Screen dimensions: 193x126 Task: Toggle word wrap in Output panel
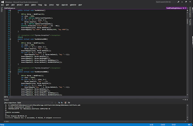[69, 103]
